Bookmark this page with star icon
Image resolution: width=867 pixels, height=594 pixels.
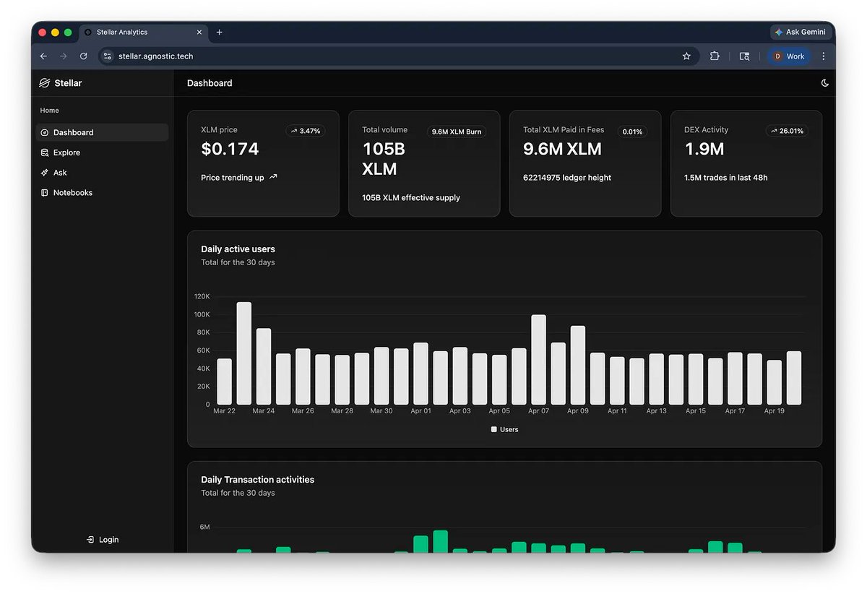pyautogui.click(x=686, y=56)
